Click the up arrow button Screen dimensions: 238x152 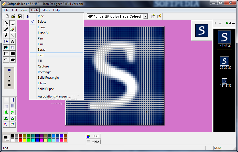pos(218,23)
